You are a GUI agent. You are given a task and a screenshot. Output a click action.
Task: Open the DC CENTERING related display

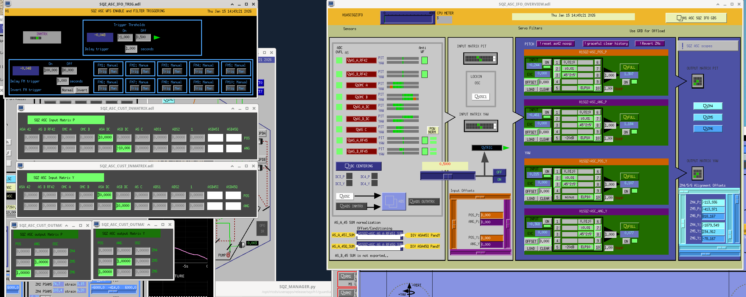(x=359, y=166)
